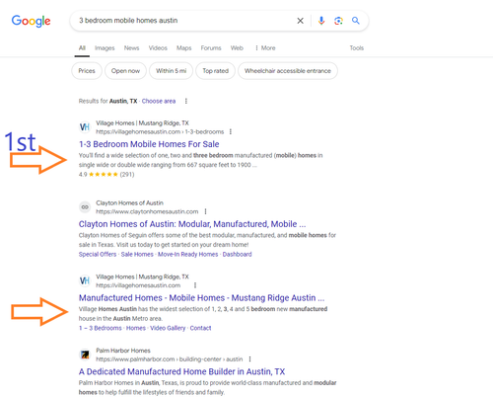
Task: Click the magnifying glass search icon
Action: 356,21
